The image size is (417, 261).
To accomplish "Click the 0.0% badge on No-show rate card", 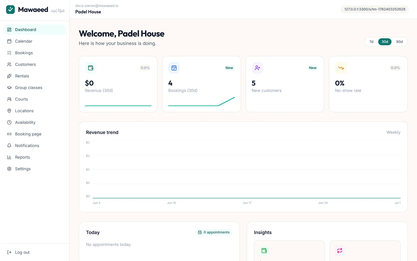I will click(395, 68).
